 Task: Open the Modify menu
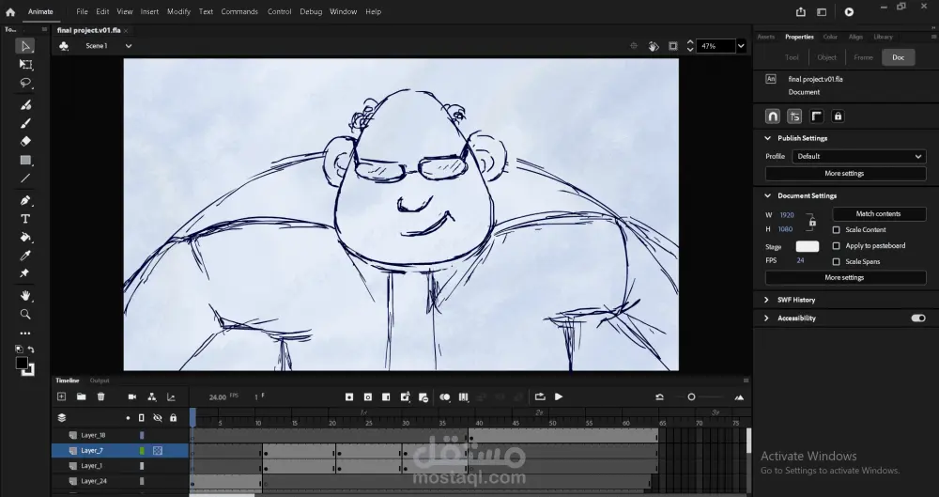178,11
